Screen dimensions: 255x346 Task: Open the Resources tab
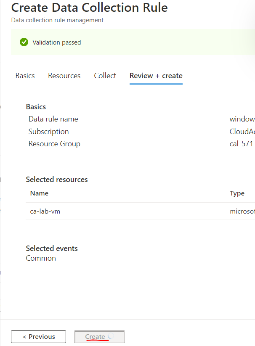pyautogui.click(x=64, y=76)
